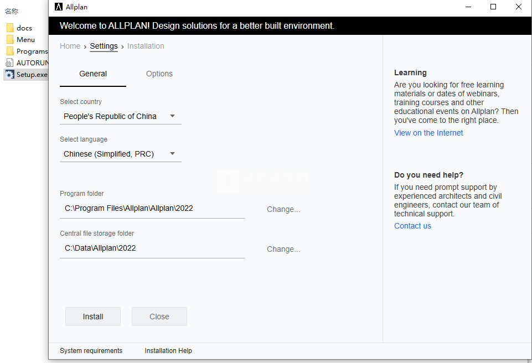Go to Installation in the breadcrumb
Screen dimensions: 532x363
tap(146, 46)
